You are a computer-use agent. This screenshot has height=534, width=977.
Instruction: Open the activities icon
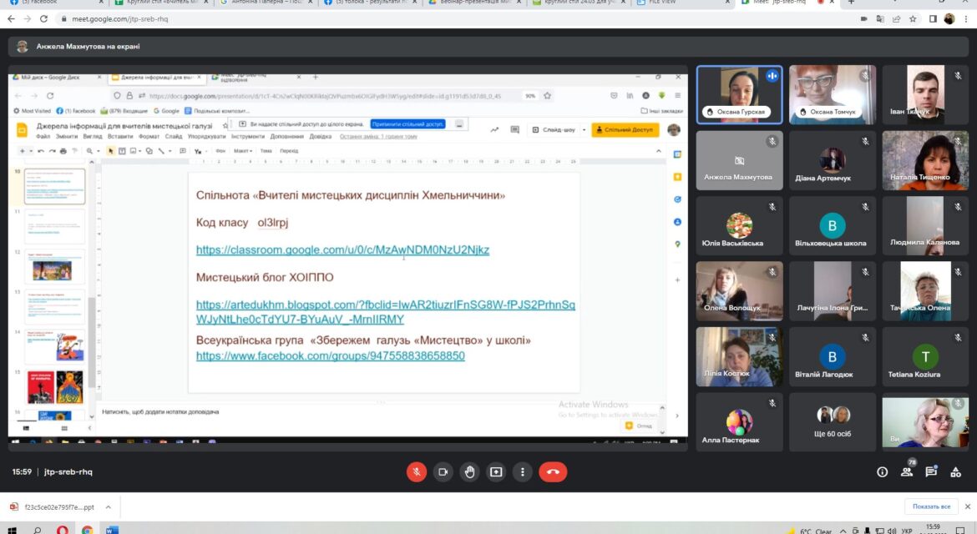coord(955,471)
